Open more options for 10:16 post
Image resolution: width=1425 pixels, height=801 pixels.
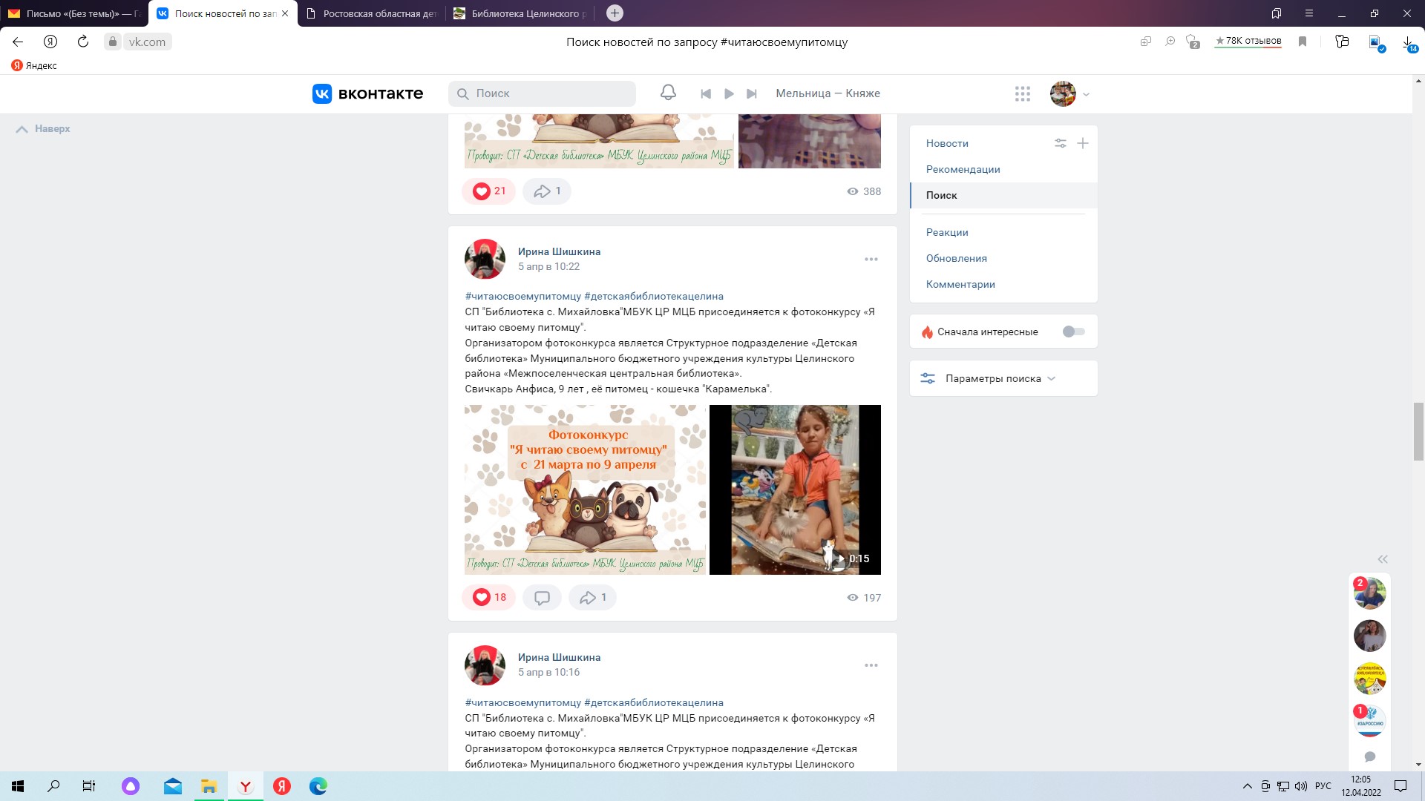point(871,665)
